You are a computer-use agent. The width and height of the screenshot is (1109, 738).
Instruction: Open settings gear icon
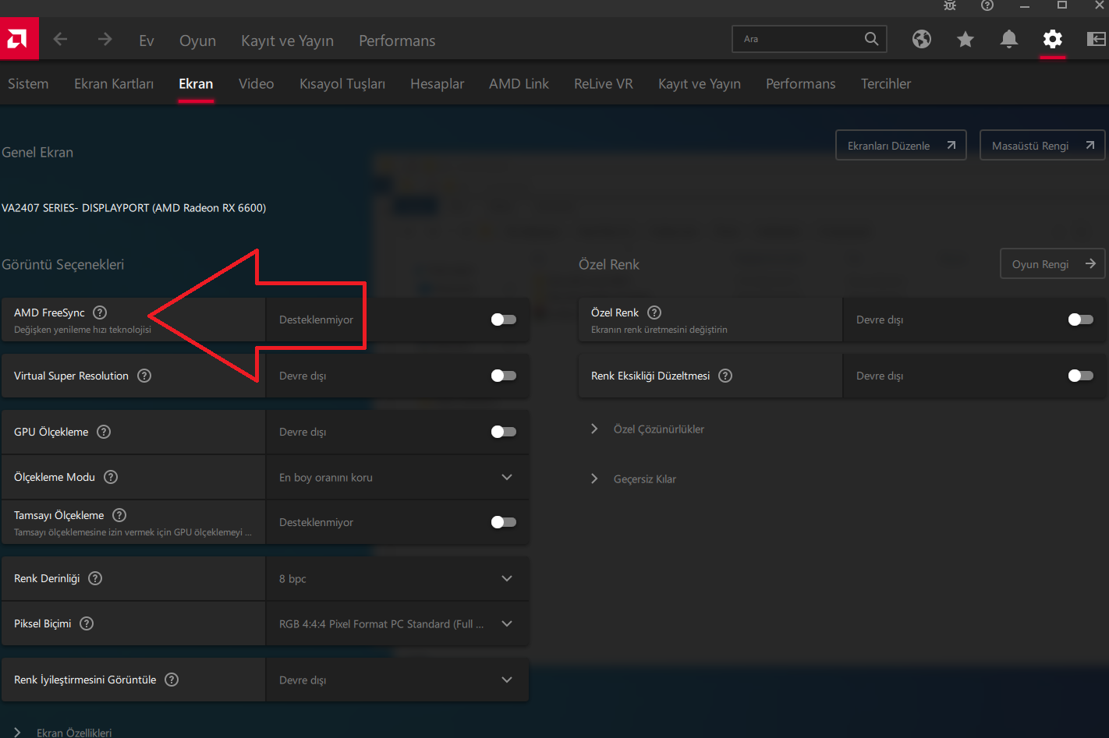pyautogui.click(x=1053, y=39)
